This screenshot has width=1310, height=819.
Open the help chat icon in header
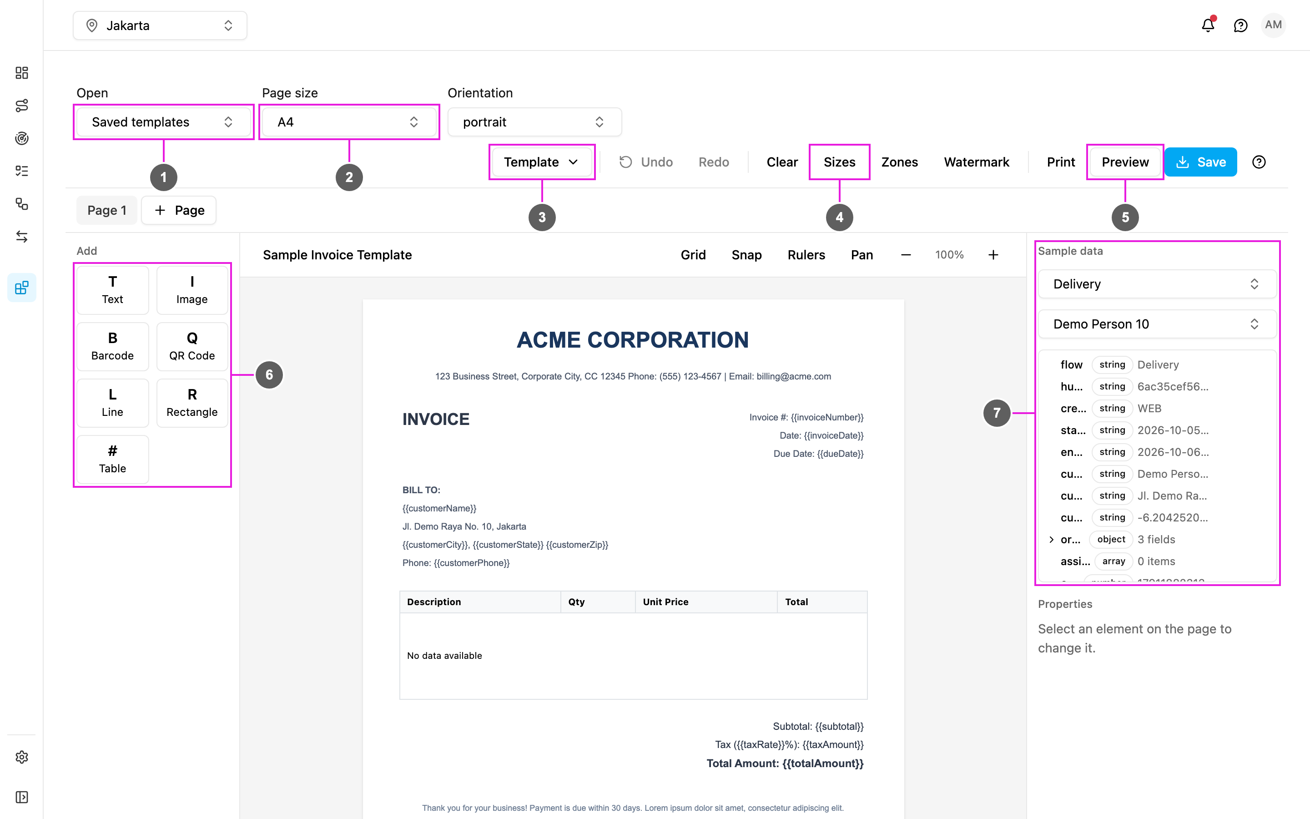[1240, 25]
